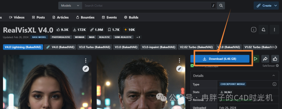This screenshot has width=282, height=109.
Task: Click the 9.3K thumbs-up likes badge
Action: (x=63, y=30)
